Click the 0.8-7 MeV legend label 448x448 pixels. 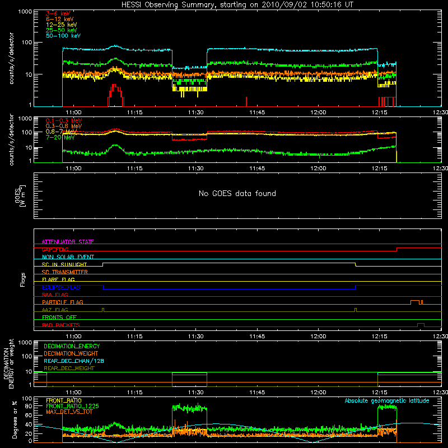(61, 132)
